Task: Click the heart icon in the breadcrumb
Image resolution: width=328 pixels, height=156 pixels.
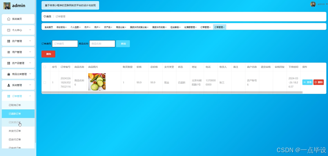Action: point(44,17)
